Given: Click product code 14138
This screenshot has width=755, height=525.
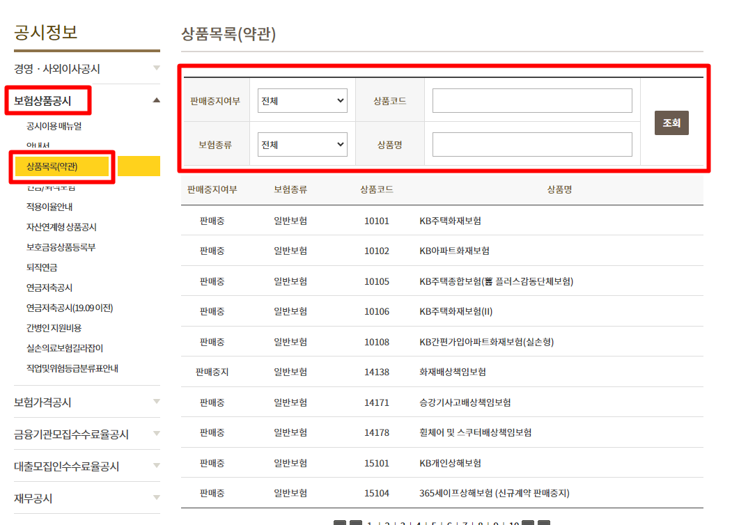Looking at the screenshot, I should click(377, 372).
